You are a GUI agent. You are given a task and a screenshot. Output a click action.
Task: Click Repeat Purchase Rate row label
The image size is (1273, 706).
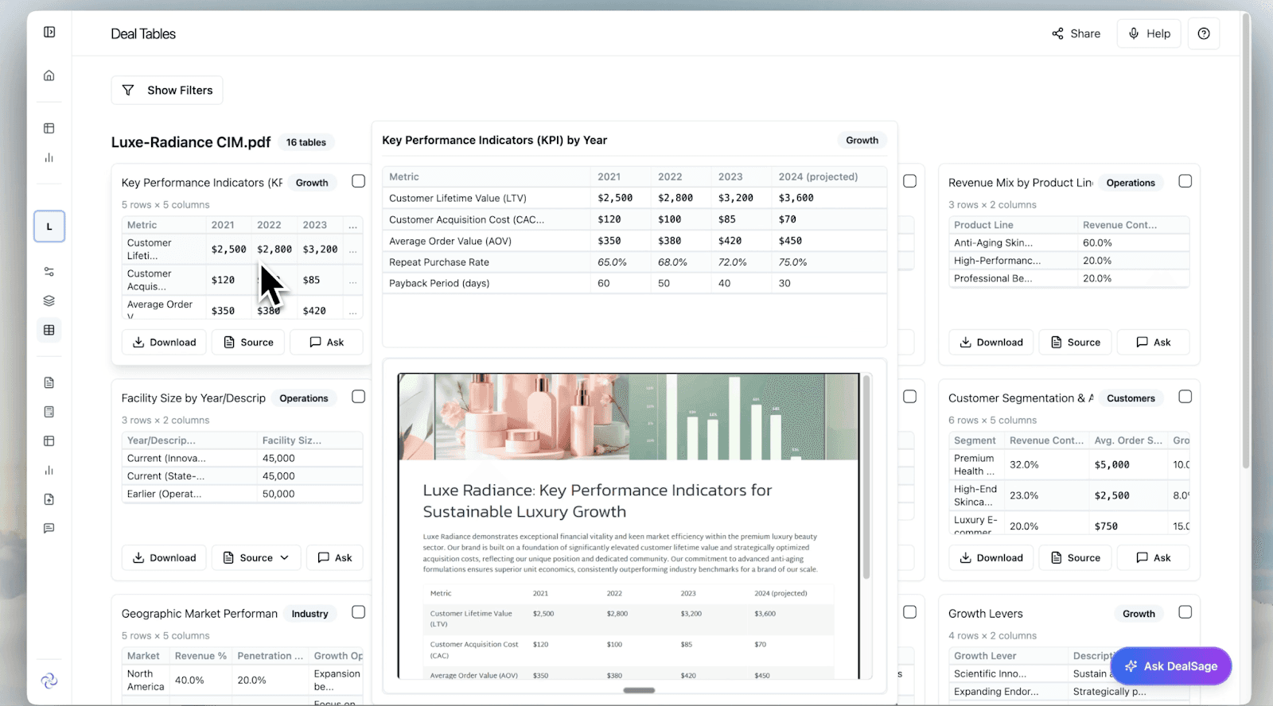(439, 262)
